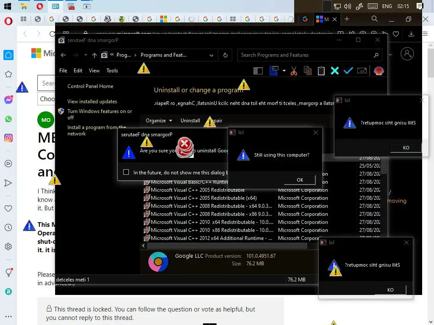Open View installed updates link

92,102
